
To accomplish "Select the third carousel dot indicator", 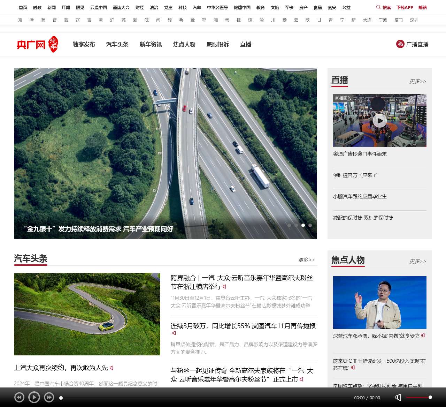I will 303,225.
